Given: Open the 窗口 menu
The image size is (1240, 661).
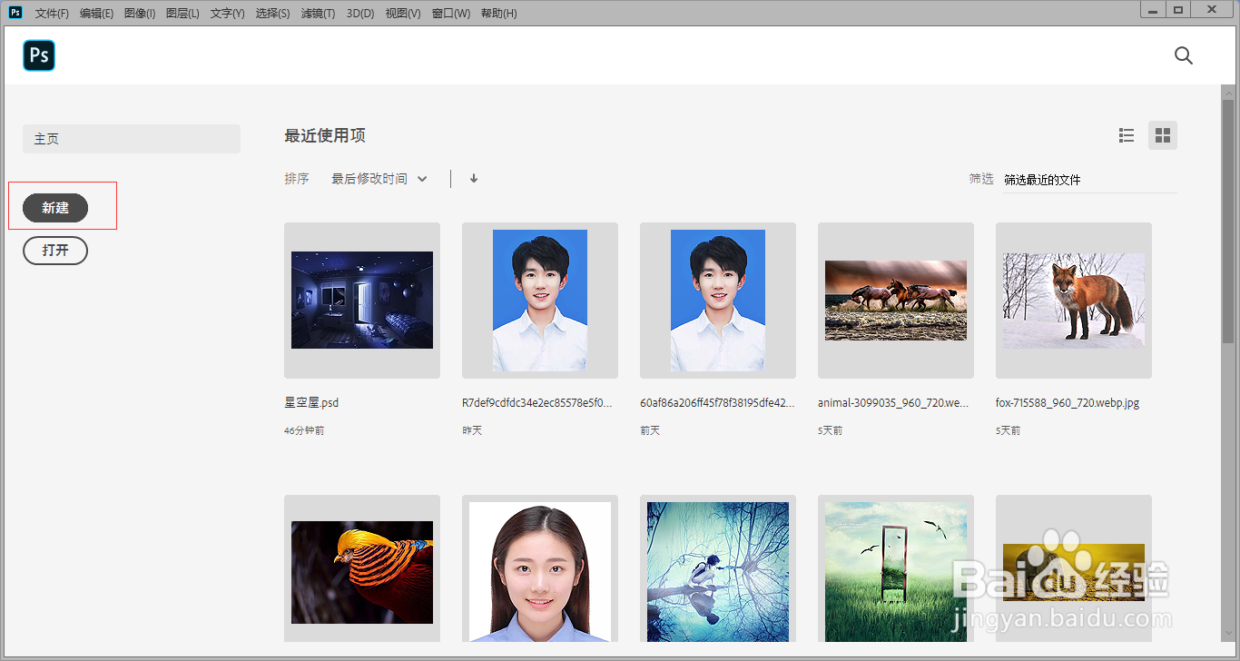Looking at the screenshot, I should (450, 13).
